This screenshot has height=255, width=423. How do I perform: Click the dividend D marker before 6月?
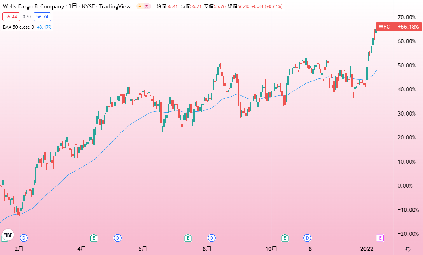pyautogui.click(x=118, y=238)
